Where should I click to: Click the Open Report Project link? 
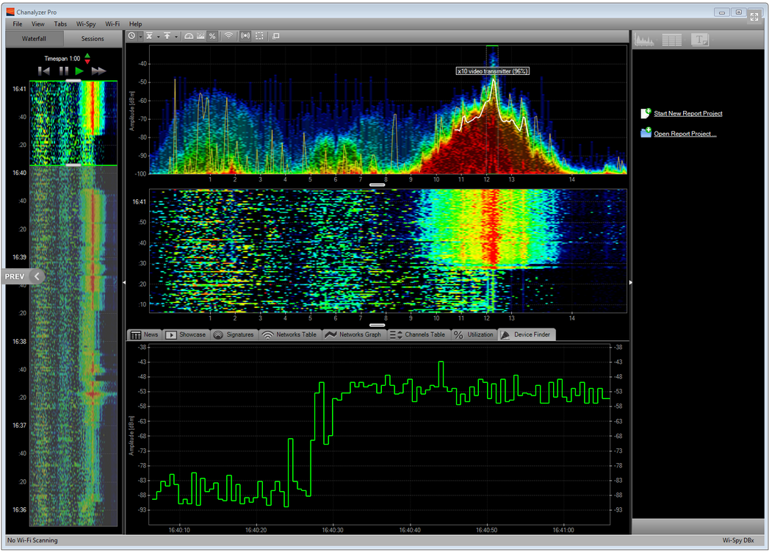684,134
